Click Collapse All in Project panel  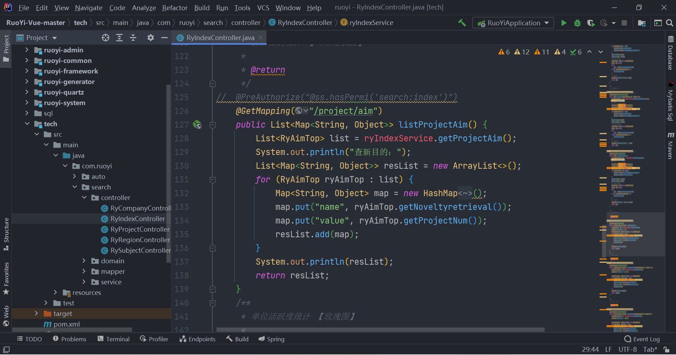coord(133,38)
